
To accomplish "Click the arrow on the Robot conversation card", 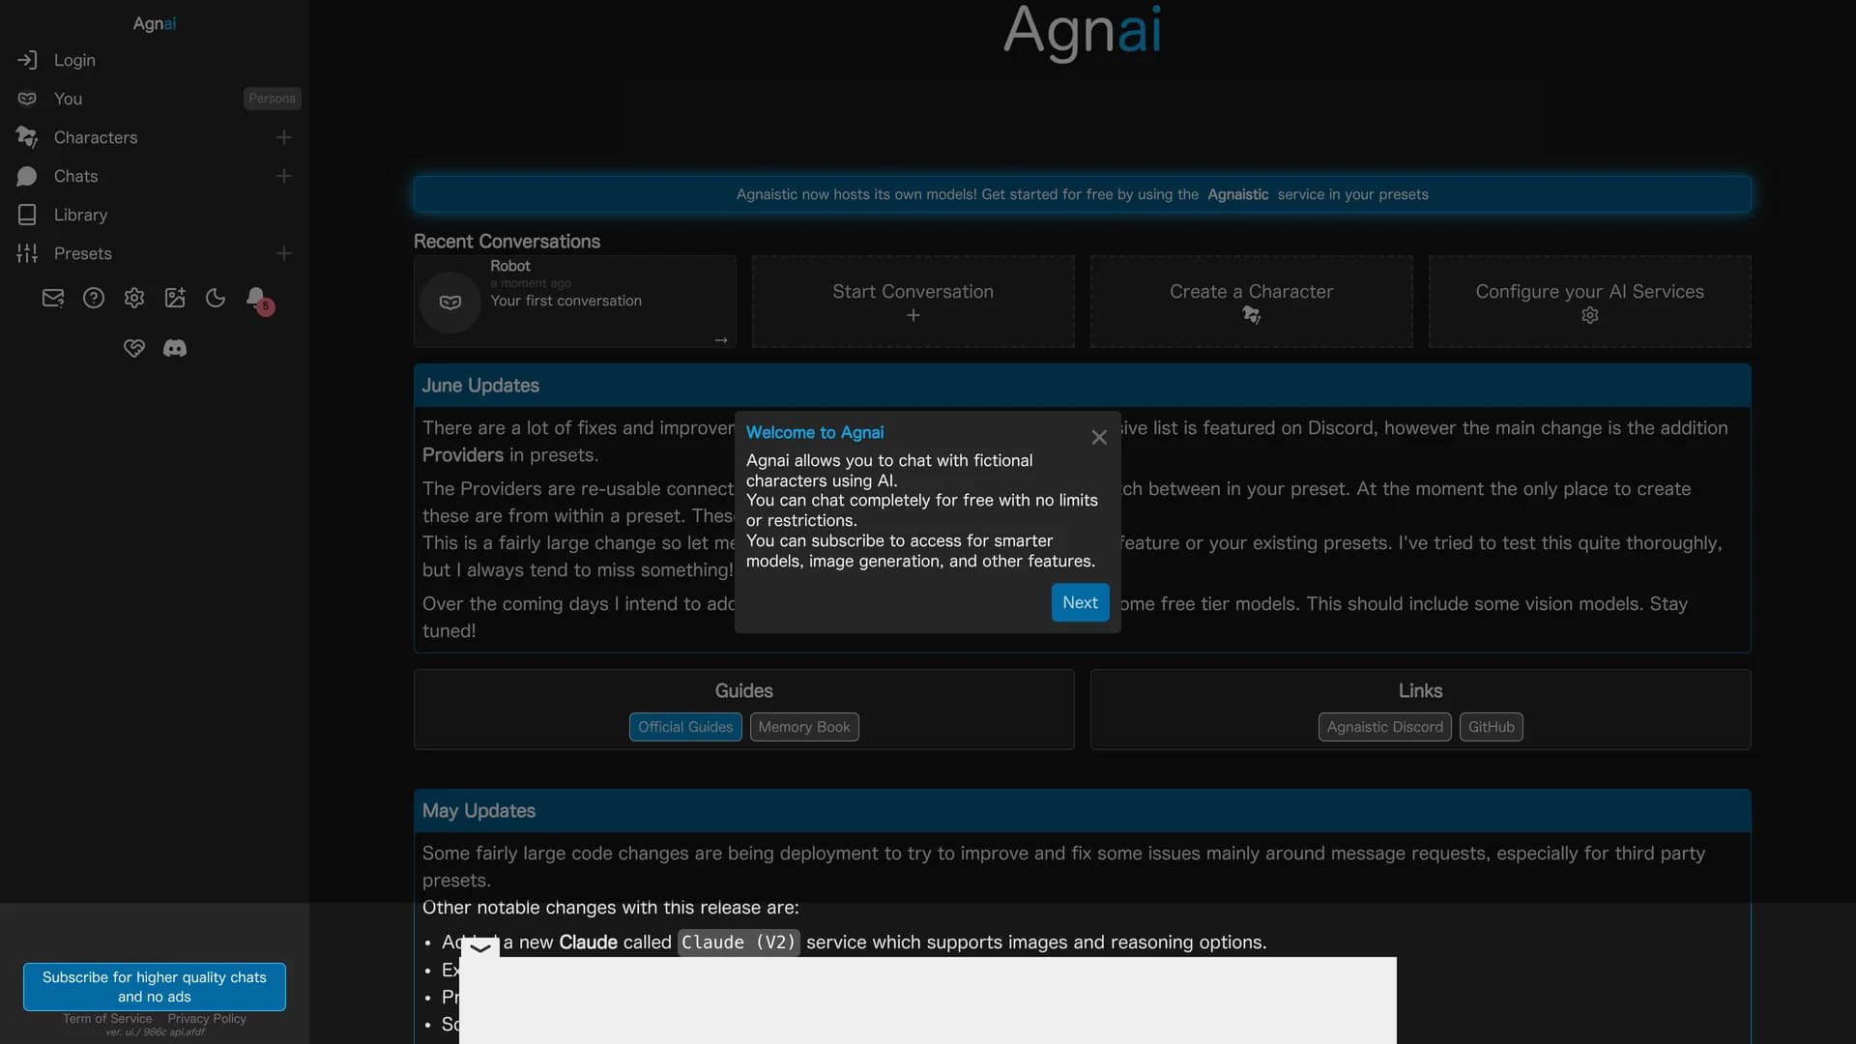I will (x=720, y=340).
